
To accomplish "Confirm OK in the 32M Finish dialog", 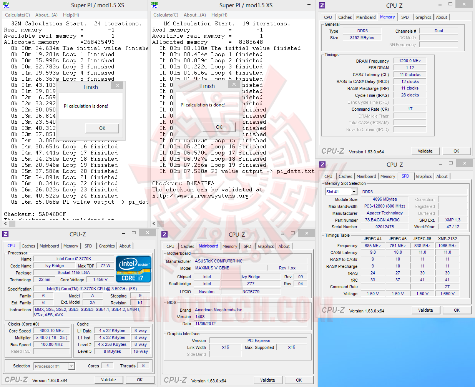I will [x=102, y=128].
